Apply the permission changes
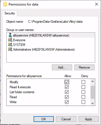 [89, 119]
